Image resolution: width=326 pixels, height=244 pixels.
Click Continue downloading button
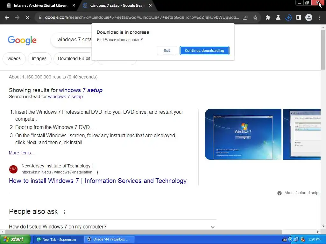tap(204, 51)
